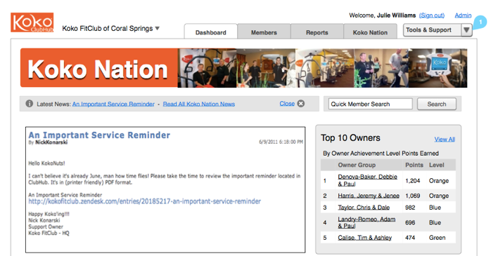Focus the Quick Member Search field

(x=371, y=104)
